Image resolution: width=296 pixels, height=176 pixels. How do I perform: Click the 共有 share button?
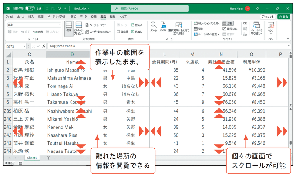click(284, 17)
